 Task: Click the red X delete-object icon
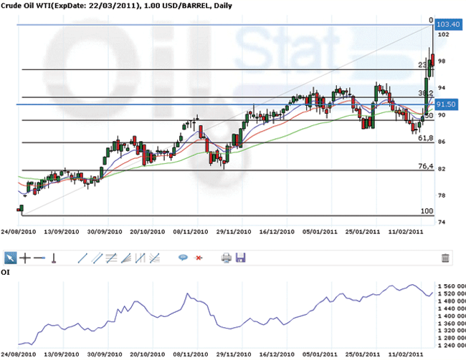[x=199, y=258]
